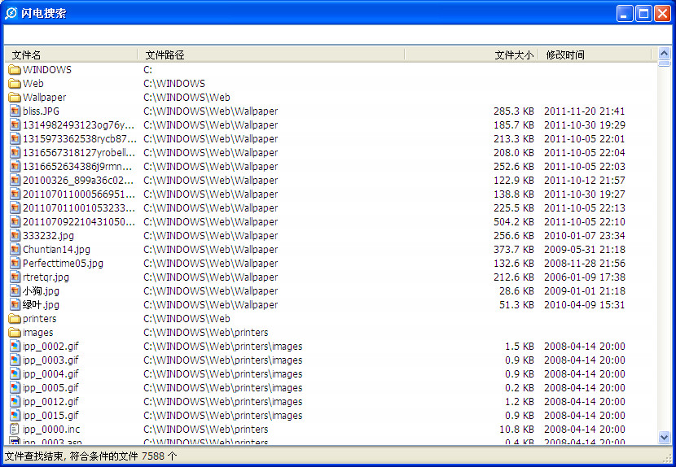Click the 373.7 KB size value
Screen dimensions: 676x467
pyautogui.click(x=513, y=250)
